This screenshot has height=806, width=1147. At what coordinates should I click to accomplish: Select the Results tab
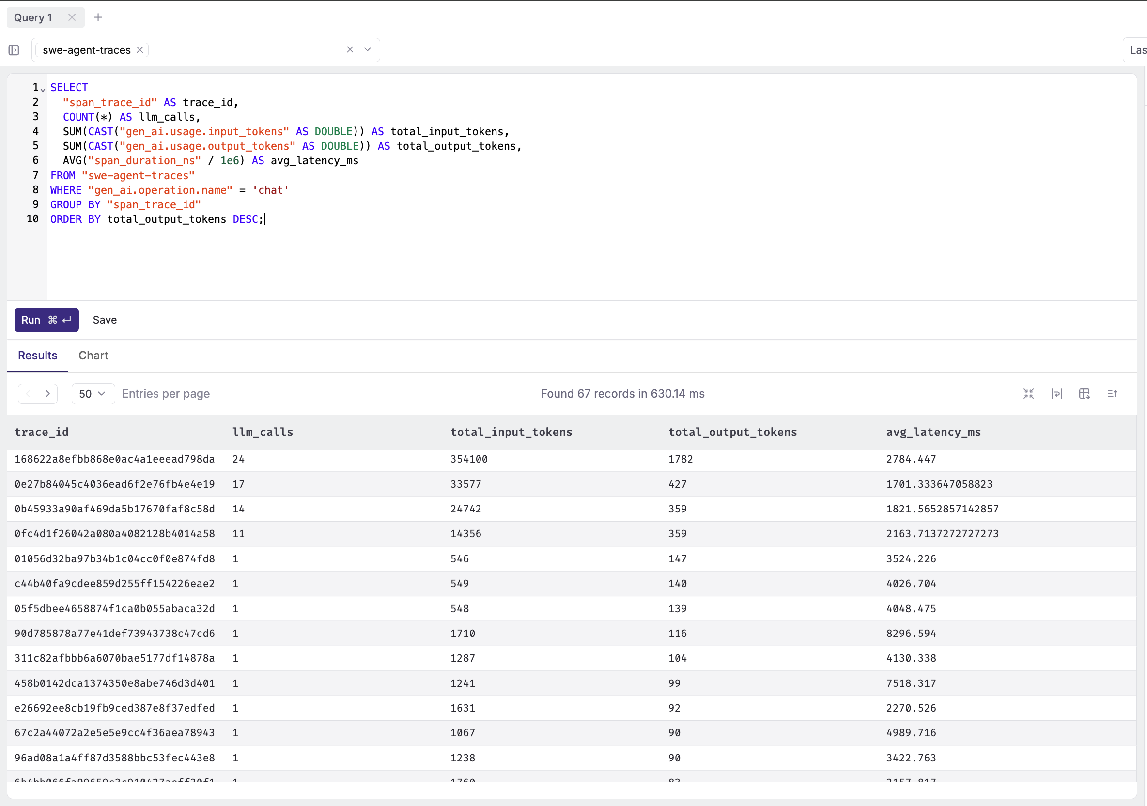tap(37, 355)
